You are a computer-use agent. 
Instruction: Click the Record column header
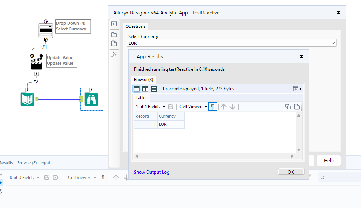point(145,116)
